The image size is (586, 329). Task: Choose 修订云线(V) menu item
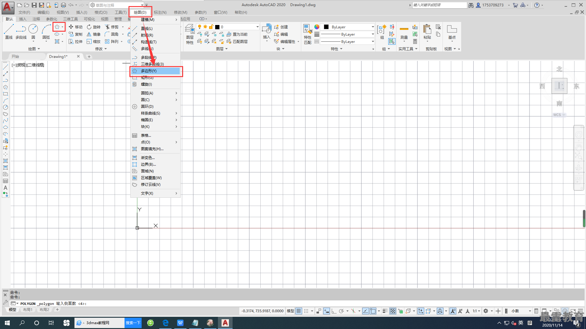coord(155,185)
